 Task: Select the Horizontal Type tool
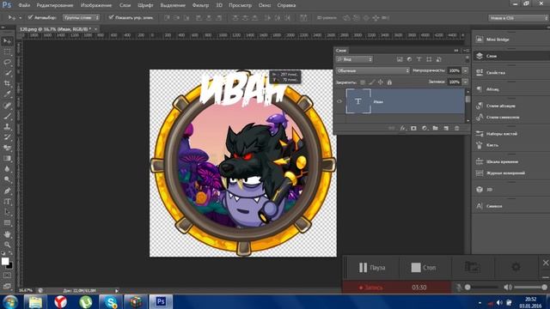pos(7,202)
